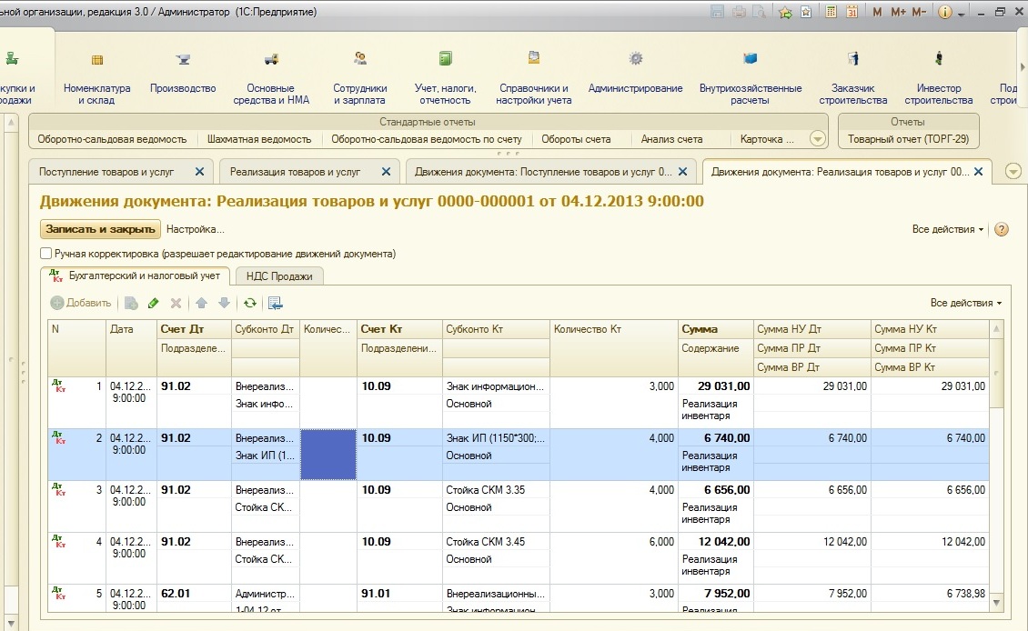Open Оборотно-сальдовая ведомость report
Screen dimensions: 1028x631
[112, 139]
